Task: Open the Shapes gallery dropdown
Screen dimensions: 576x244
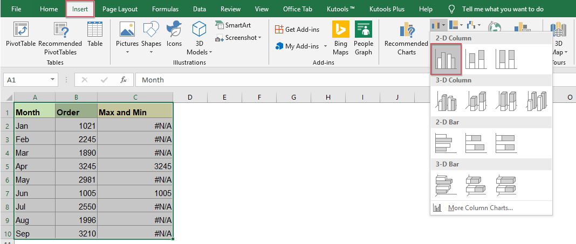Action: coord(151,52)
